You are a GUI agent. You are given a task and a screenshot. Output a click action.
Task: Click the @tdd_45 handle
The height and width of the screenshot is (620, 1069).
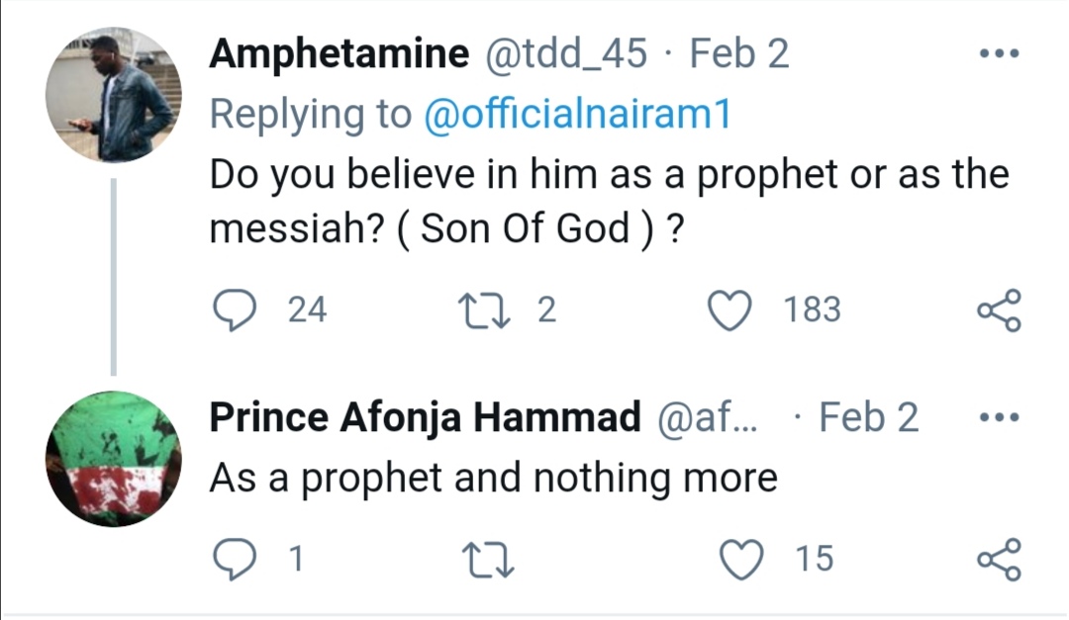click(x=565, y=54)
